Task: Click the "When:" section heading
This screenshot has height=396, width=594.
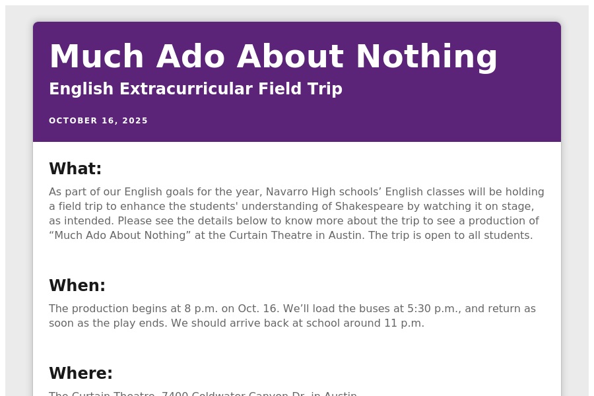Action: click(77, 286)
